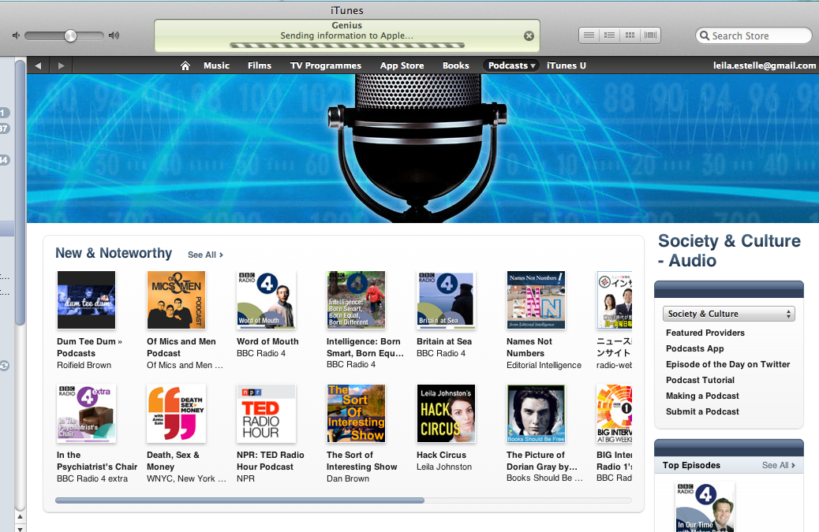819x532 pixels.
Task: Open Britain at Sea artwork
Action: pos(446,300)
